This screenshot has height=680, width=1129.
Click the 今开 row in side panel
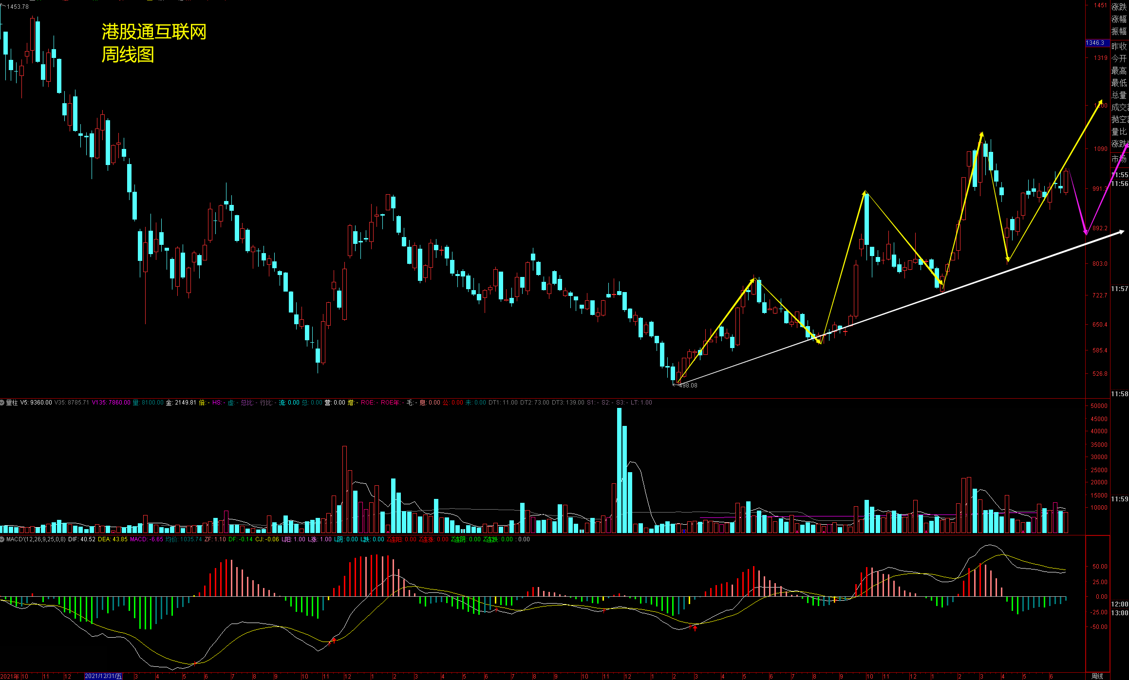[1119, 58]
